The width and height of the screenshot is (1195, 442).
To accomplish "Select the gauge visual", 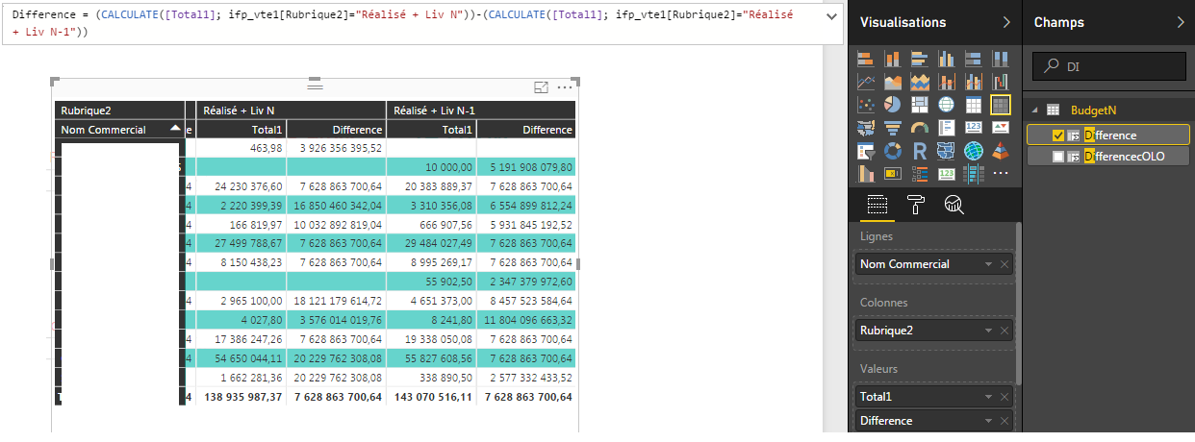I will [x=919, y=127].
